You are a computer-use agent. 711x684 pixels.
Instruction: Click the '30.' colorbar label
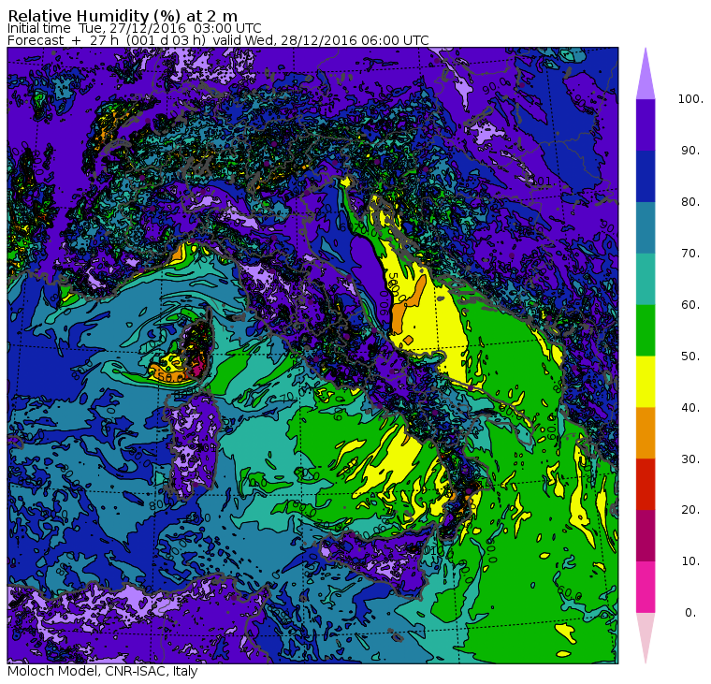(x=690, y=459)
